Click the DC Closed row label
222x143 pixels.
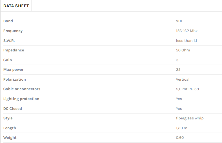point(13,108)
